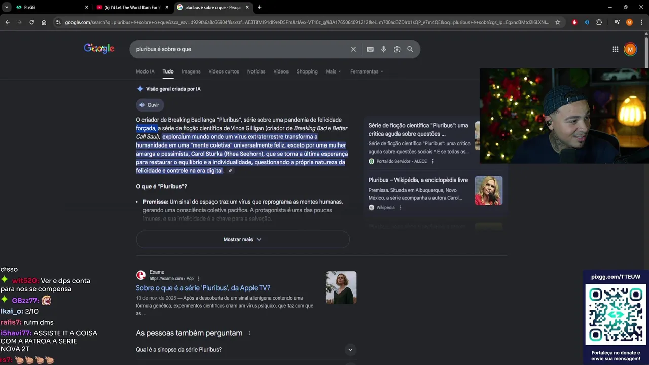Click the Visão geral criada por IA header
This screenshot has height=365, width=649.
173,89
